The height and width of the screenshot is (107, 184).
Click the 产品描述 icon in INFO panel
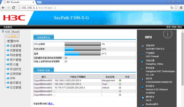pyautogui.click(x=143, y=54)
